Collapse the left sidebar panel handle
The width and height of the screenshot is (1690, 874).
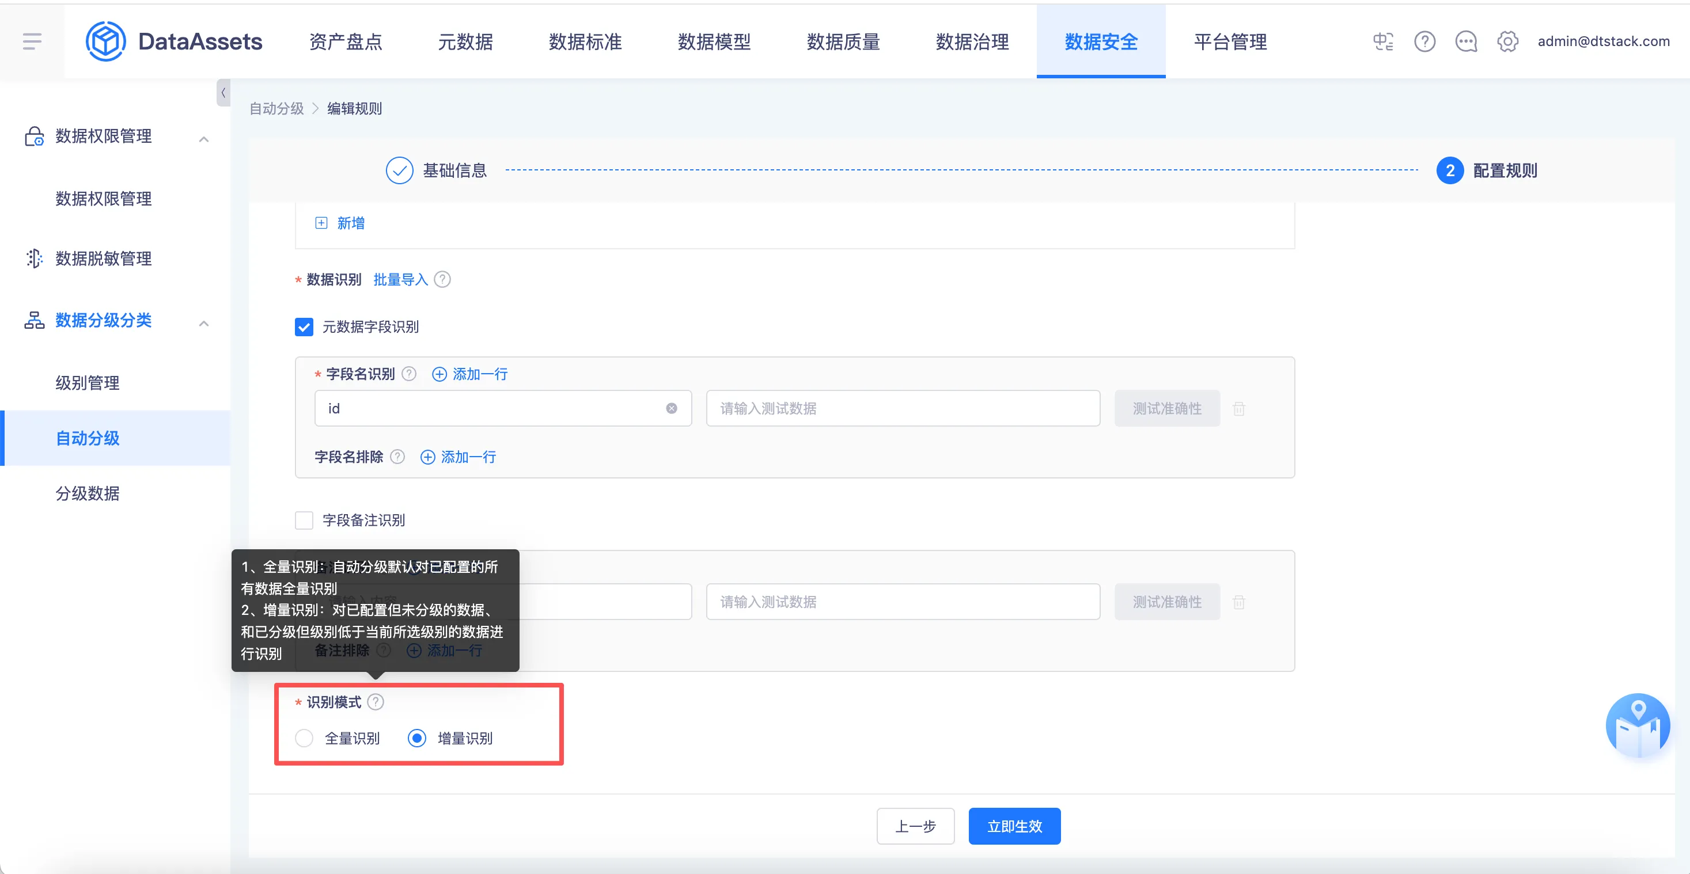(x=223, y=93)
